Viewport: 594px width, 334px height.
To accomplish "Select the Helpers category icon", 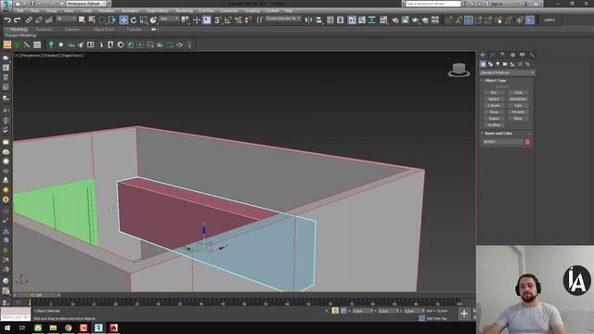I will (x=512, y=64).
